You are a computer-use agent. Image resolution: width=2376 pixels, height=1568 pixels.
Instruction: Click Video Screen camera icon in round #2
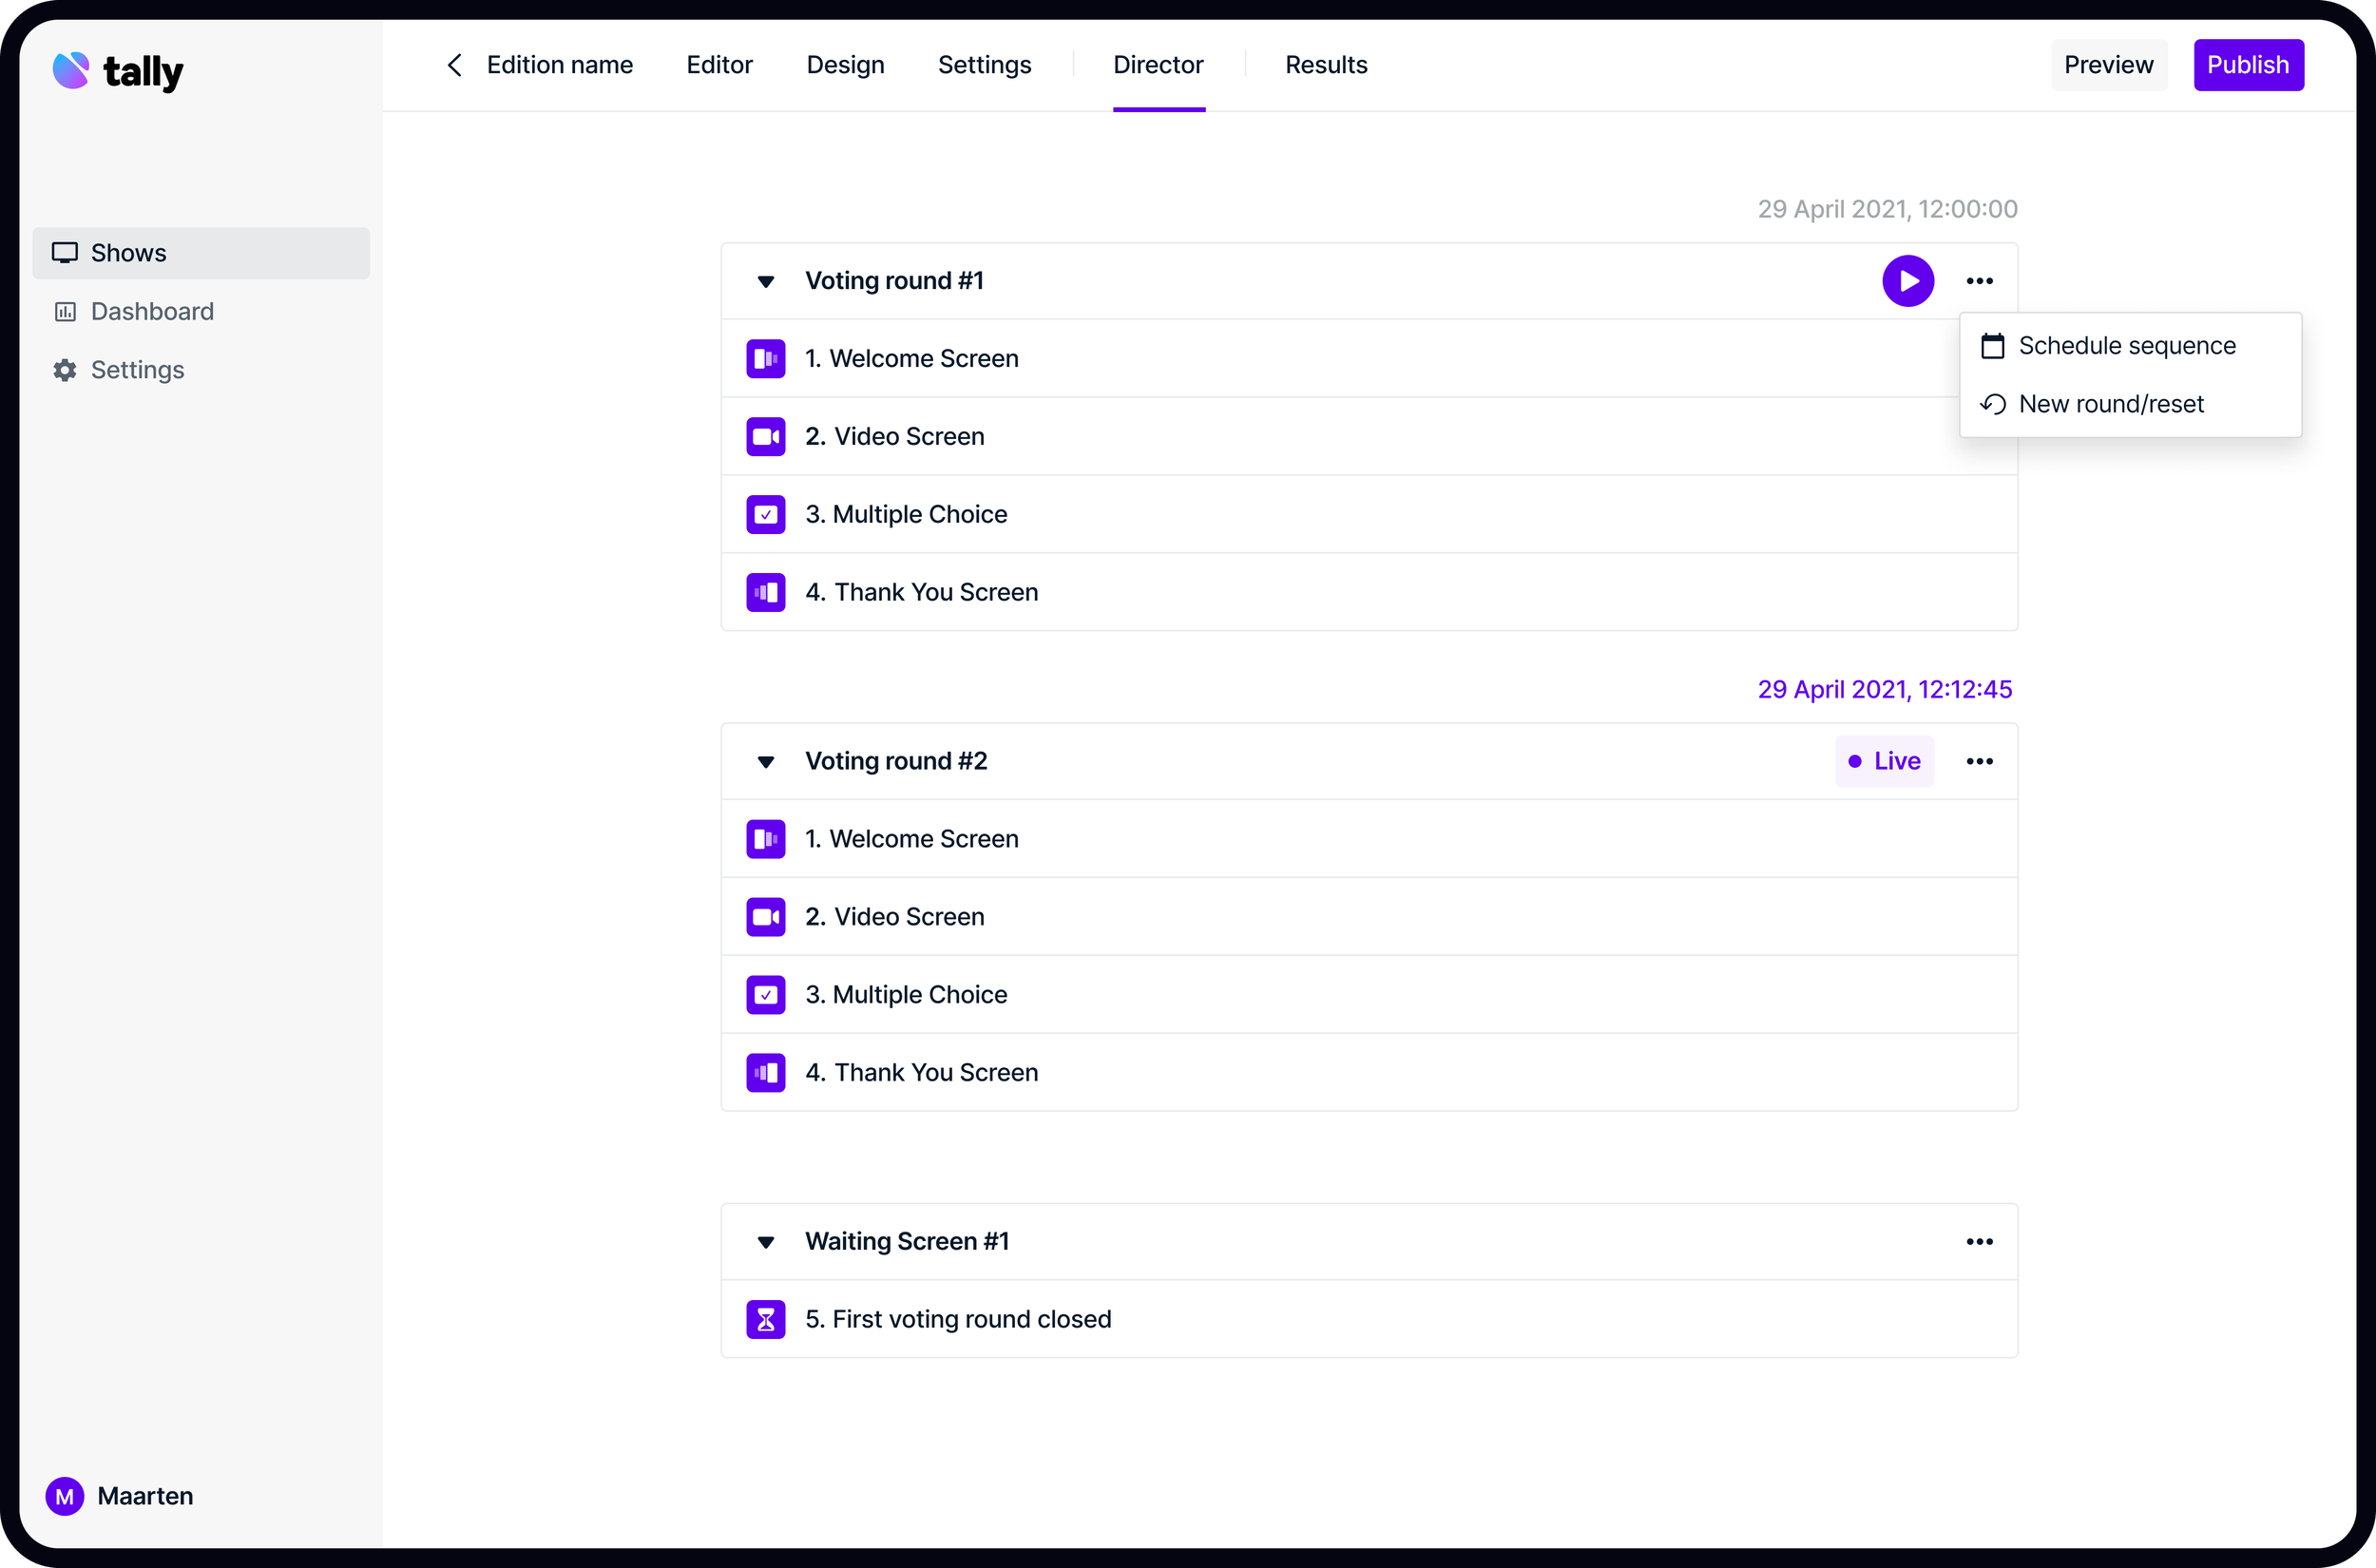765,917
